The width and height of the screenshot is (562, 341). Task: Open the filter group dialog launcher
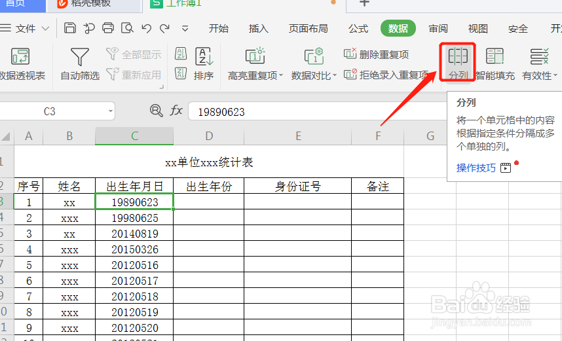[x=162, y=86]
